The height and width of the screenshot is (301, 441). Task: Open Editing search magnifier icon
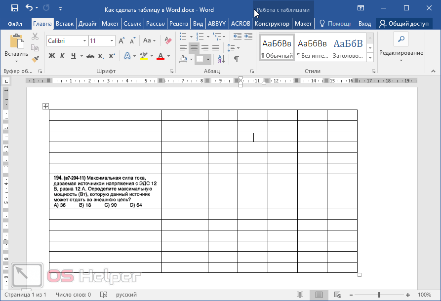pos(401,39)
